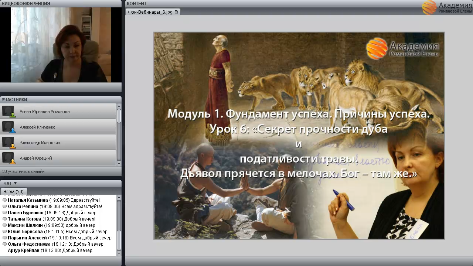Click Максим Шилкин's name in chat
Screen dimensions: 473x266
pyautogui.click(x=25, y=225)
